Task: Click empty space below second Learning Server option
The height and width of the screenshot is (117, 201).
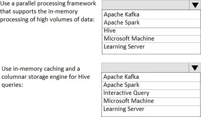Action: click(x=151, y=115)
